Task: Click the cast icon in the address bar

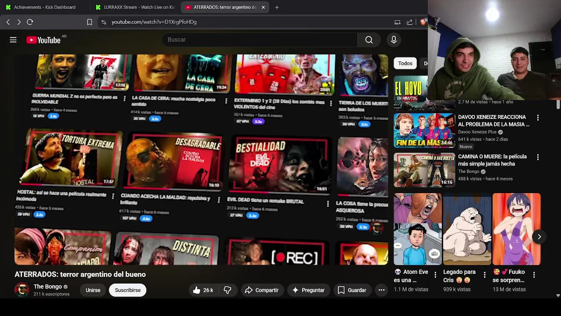Action: [398, 22]
